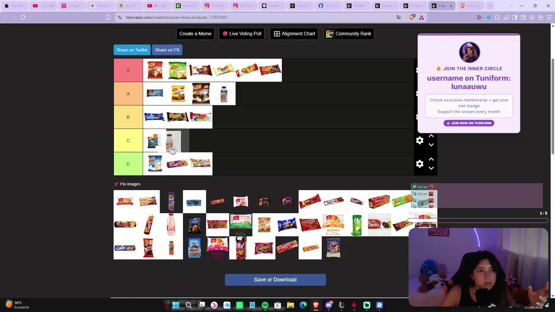Open the Community Rank page
Screen dimensions: 555x312
pyautogui.click(x=349, y=34)
